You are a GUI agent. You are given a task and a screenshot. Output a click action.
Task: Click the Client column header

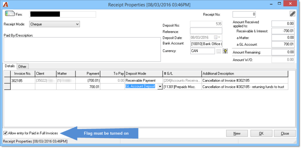pos(46,74)
